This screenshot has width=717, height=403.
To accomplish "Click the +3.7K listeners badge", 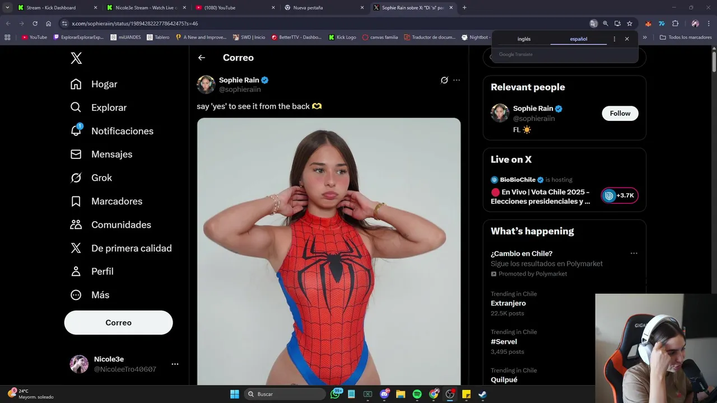I will (x=620, y=195).
